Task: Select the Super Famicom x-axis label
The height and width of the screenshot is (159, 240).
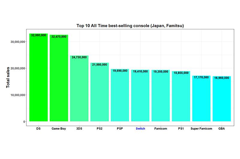Action: click(x=201, y=129)
